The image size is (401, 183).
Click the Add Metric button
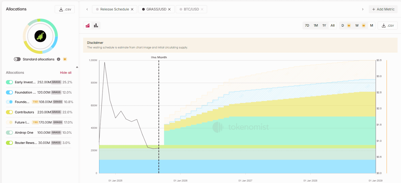tap(383, 9)
